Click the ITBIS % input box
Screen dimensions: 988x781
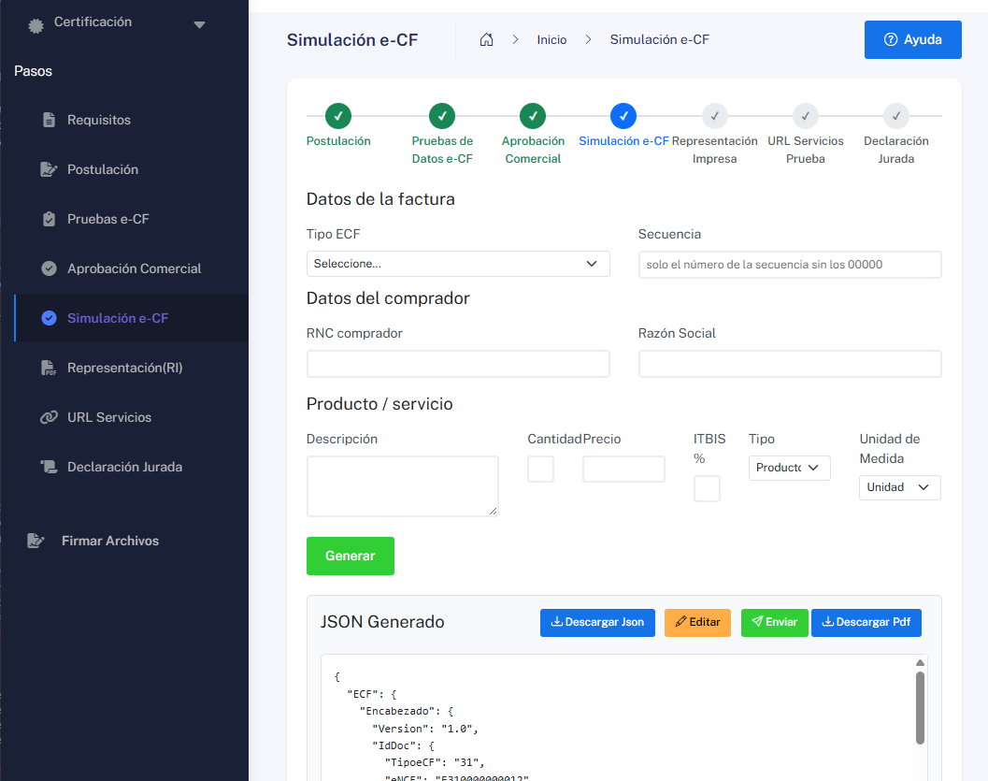pos(707,488)
